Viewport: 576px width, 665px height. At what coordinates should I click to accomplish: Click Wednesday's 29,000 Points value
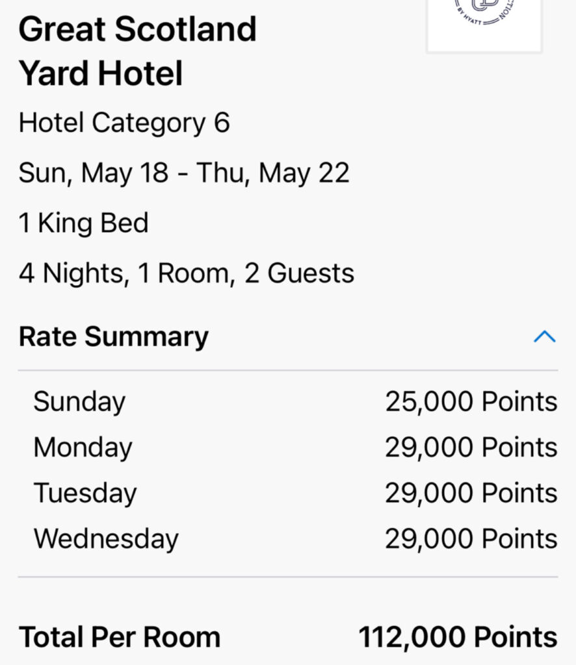(471, 538)
